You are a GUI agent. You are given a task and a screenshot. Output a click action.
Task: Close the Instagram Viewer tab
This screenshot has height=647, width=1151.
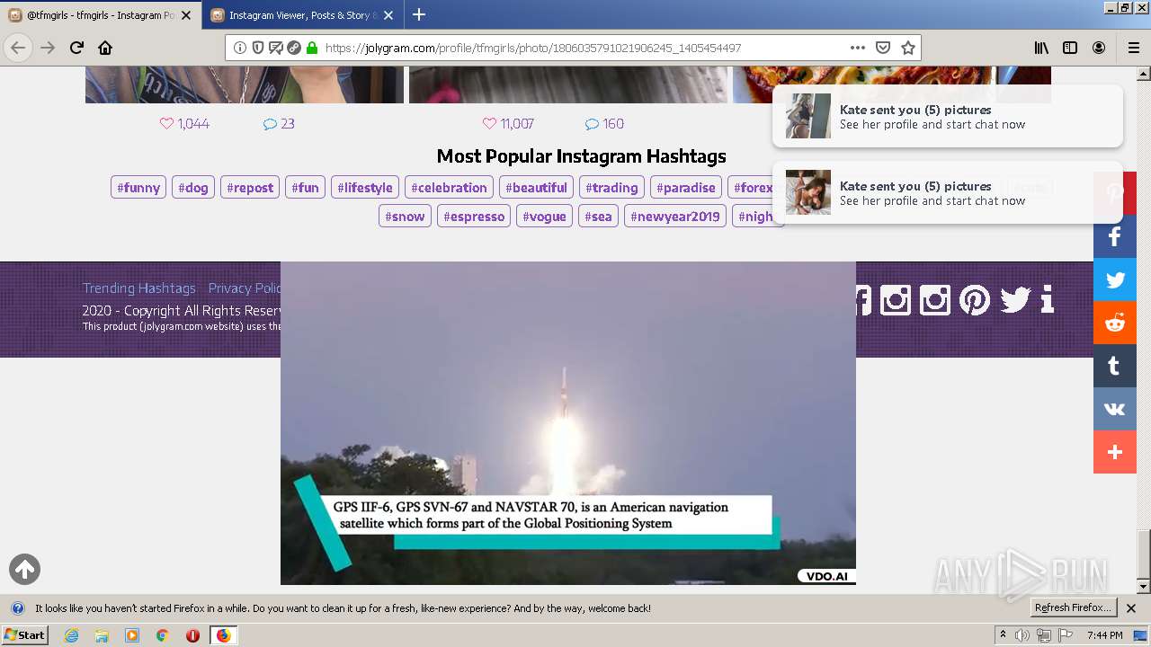coord(388,15)
